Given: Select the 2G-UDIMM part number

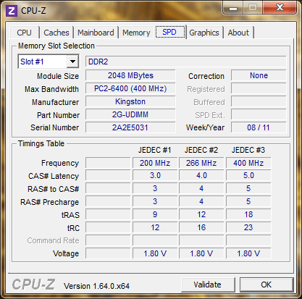Looking at the screenshot, I should 130,114.
